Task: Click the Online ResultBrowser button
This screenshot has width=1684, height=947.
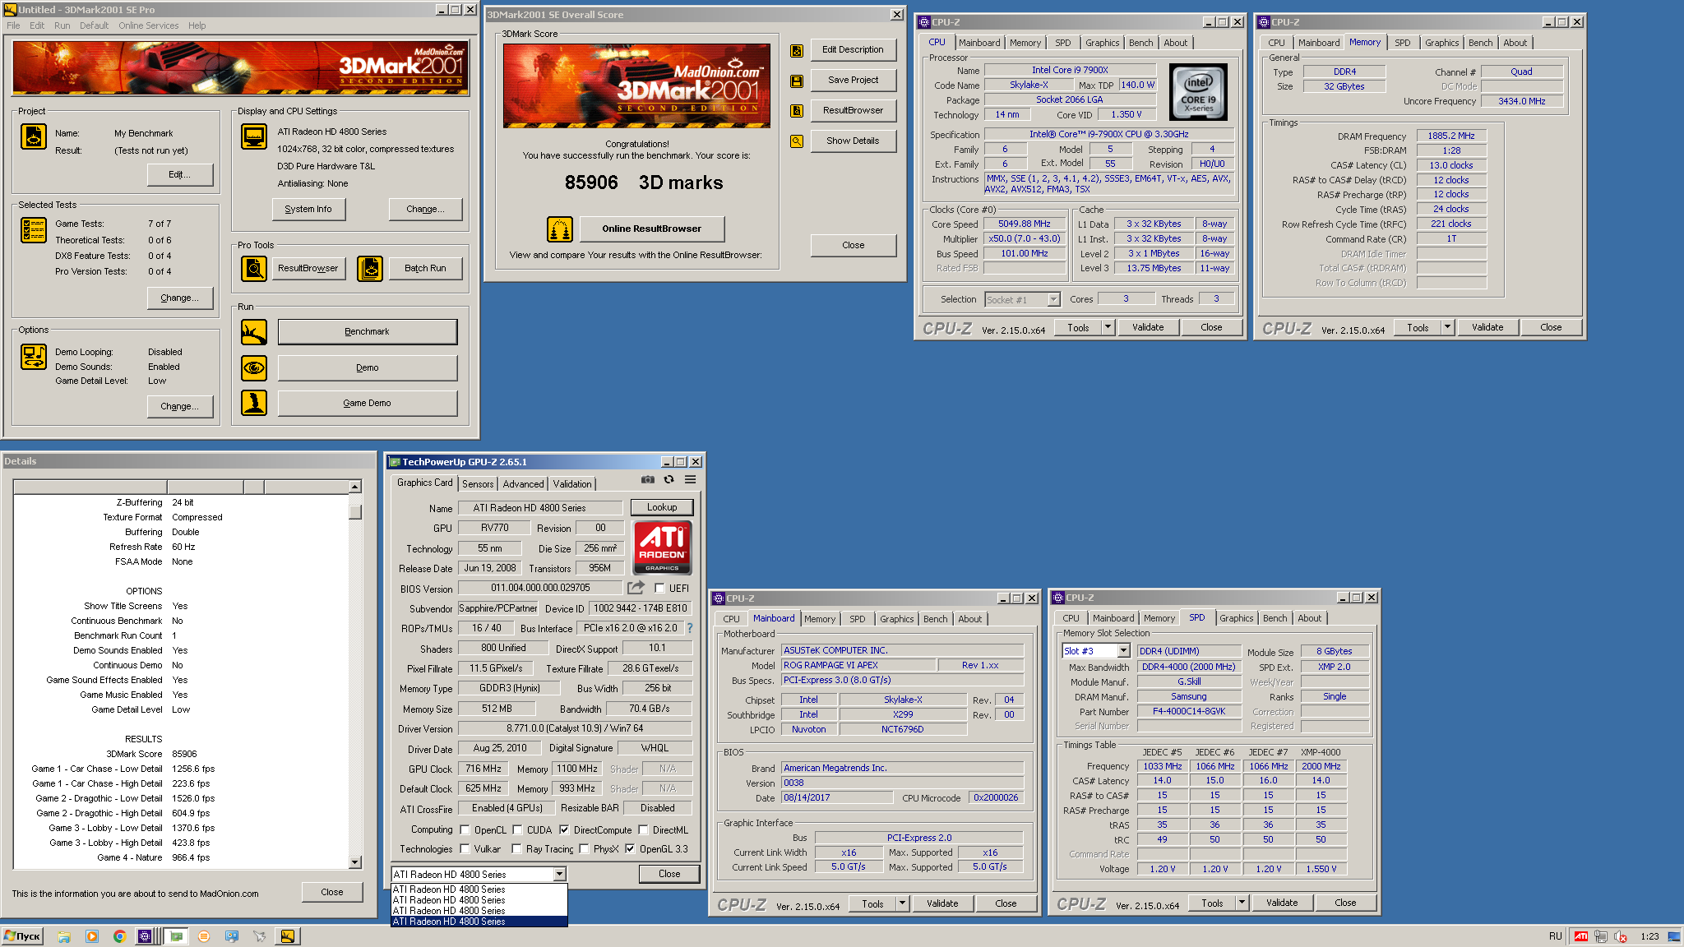Action: pyautogui.click(x=651, y=229)
